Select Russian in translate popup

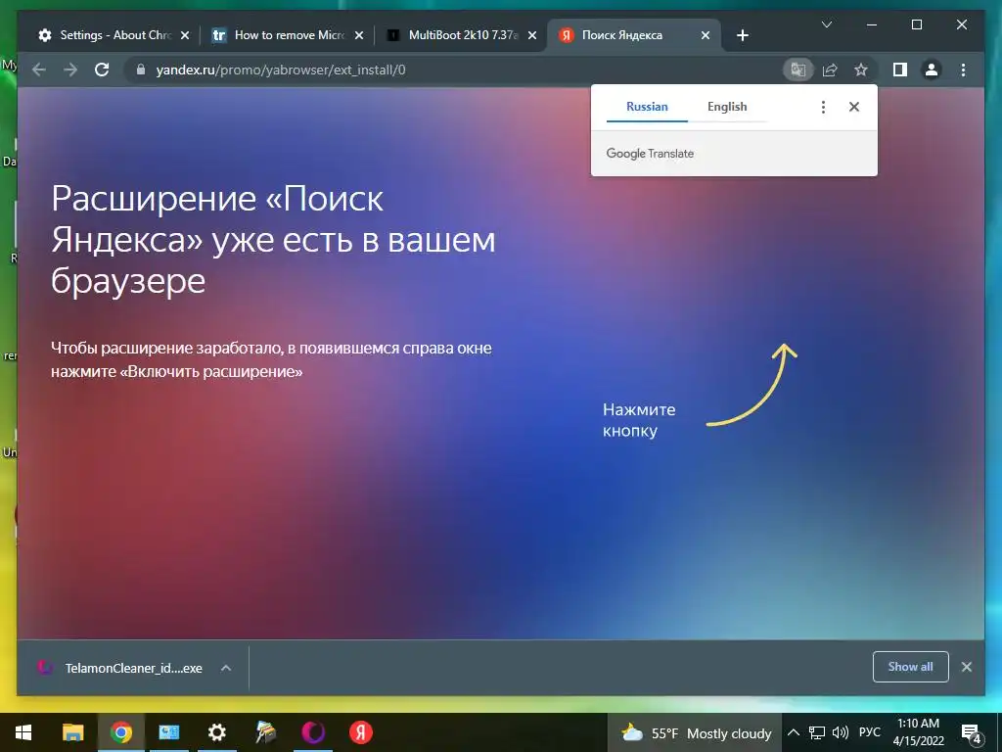click(647, 107)
